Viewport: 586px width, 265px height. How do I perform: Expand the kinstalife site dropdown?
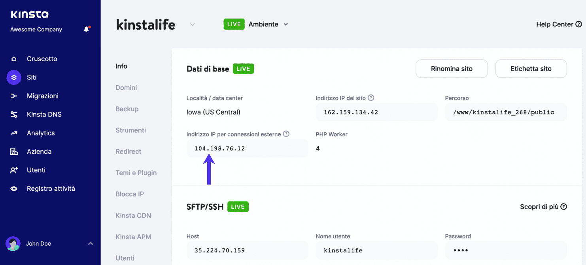tap(193, 24)
